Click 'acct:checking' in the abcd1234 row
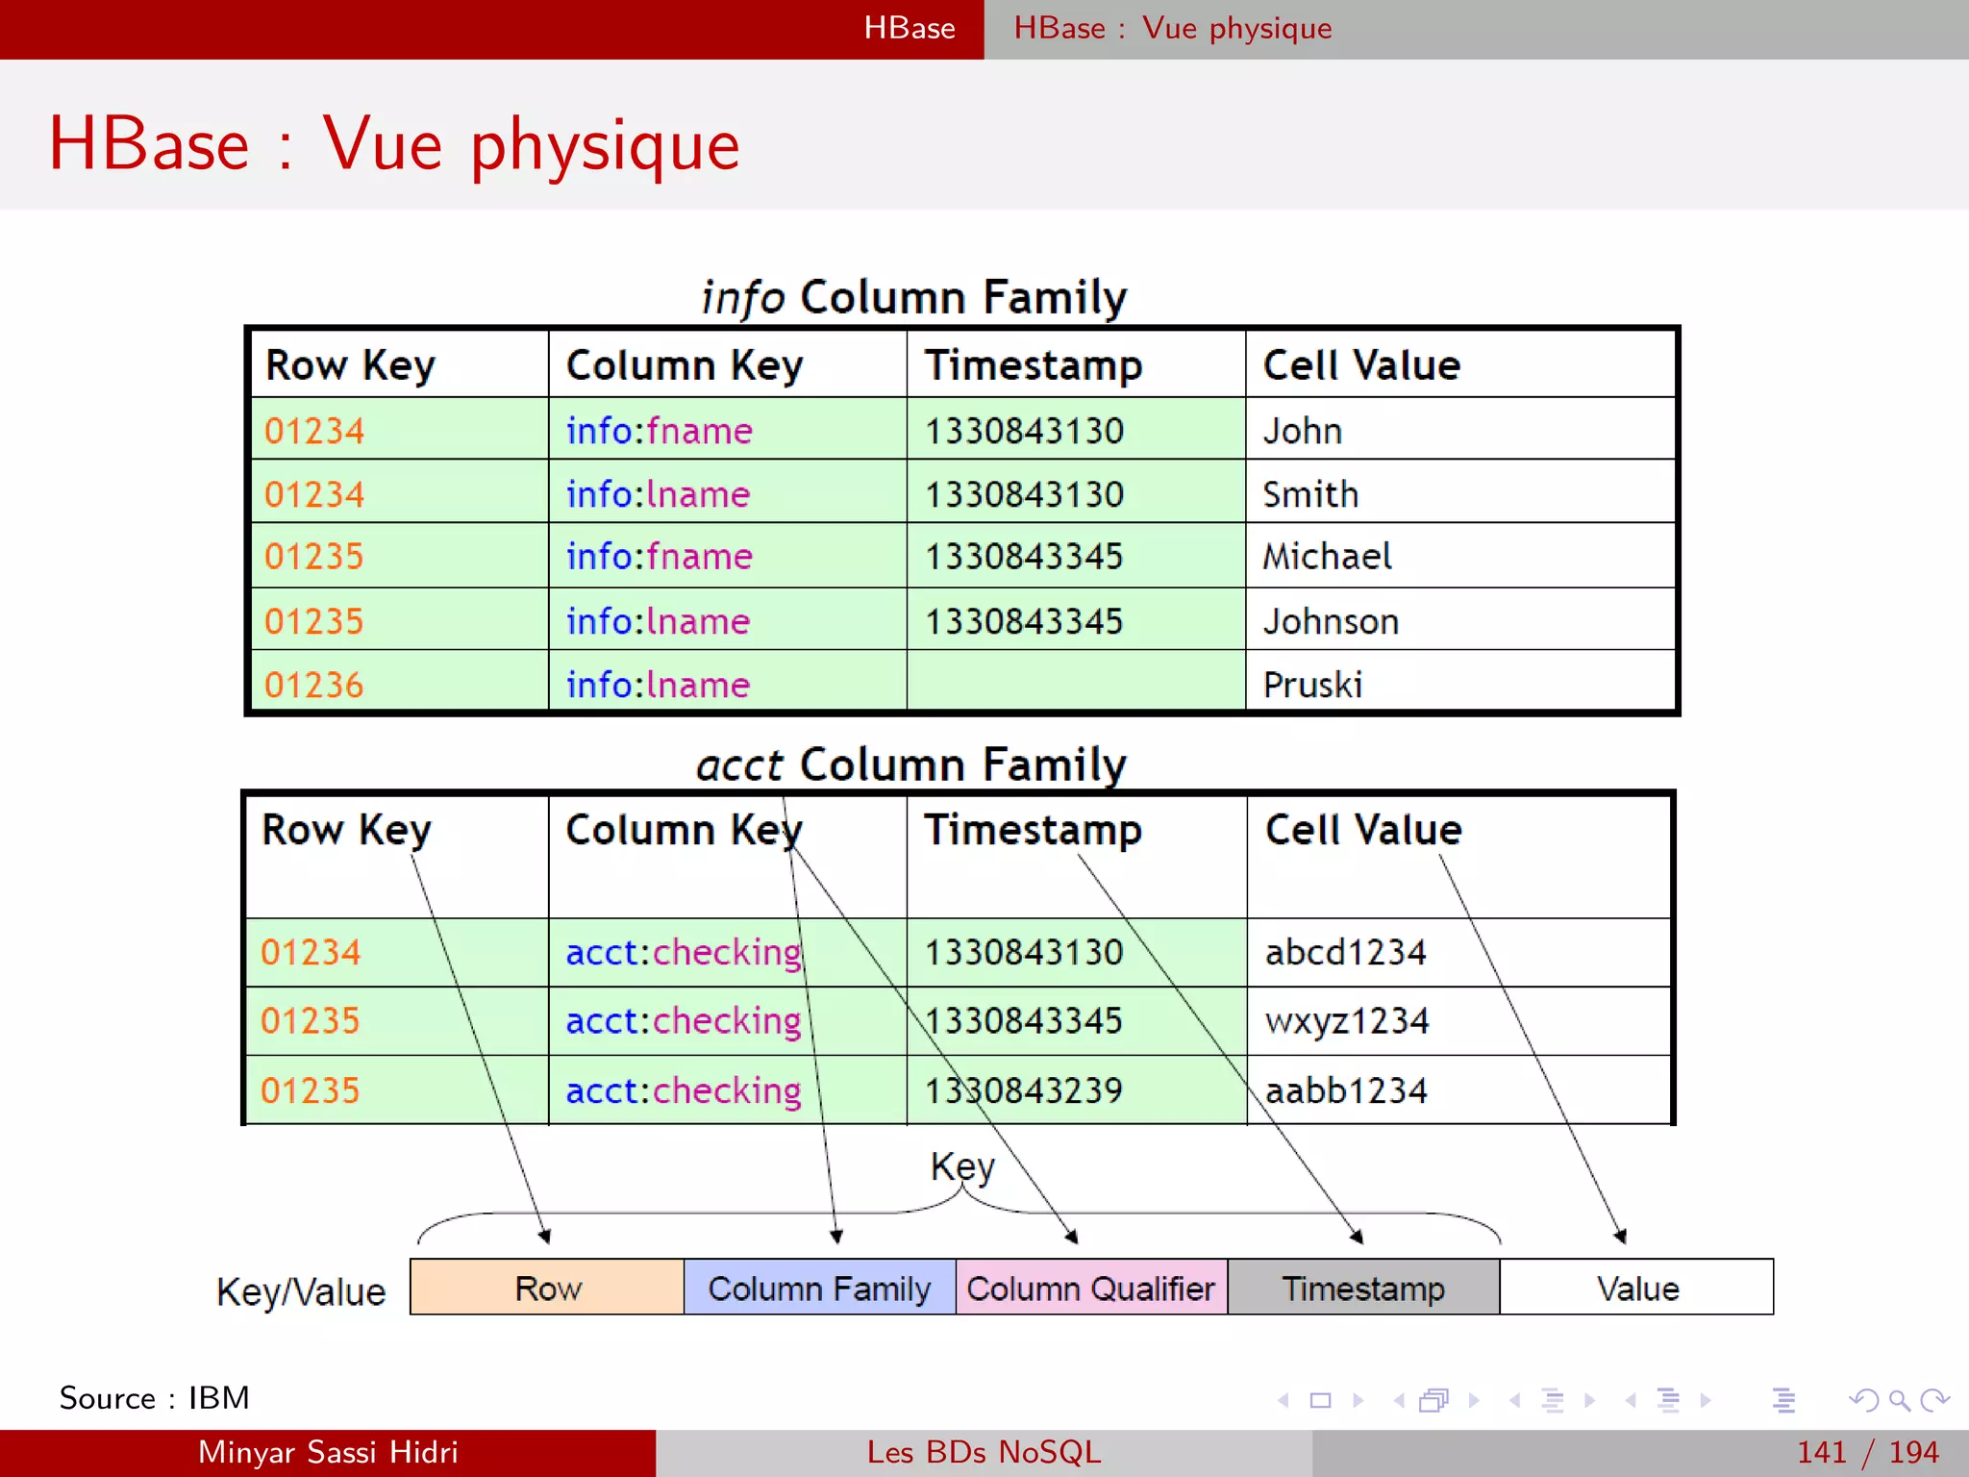 684,953
